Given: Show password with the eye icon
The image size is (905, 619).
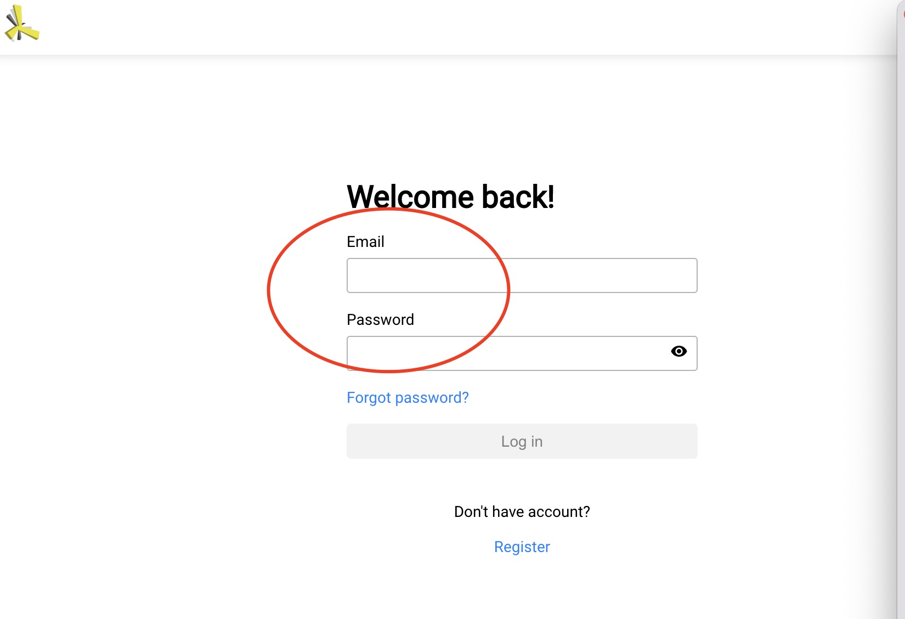Looking at the screenshot, I should click(x=678, y=352).
